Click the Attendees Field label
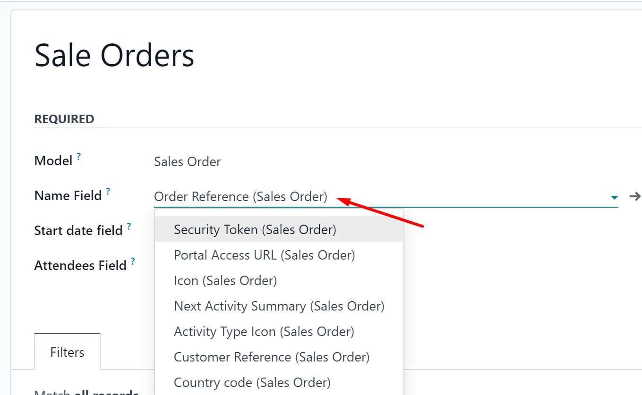The height and width of the screenshot is (395, 642). [x=80, y=266]
